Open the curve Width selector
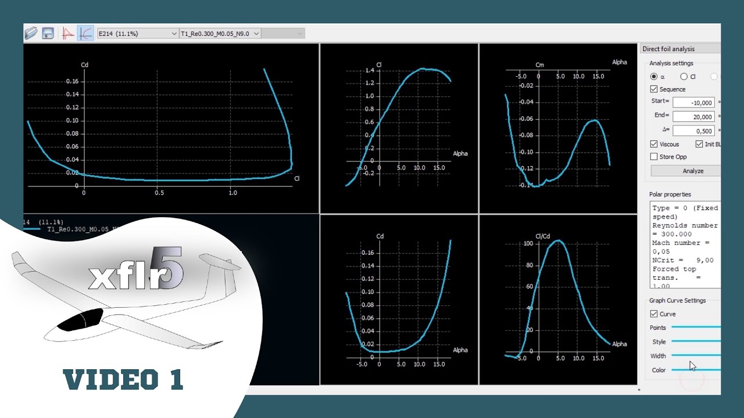 point(696,355)
